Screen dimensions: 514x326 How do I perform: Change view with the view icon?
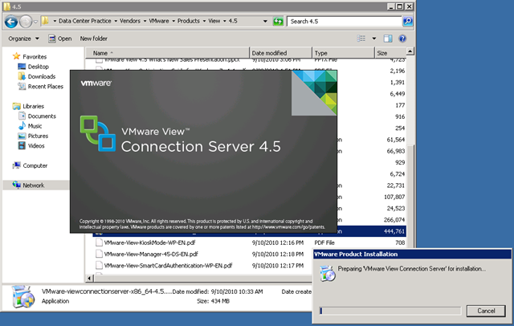coord(361,39)
